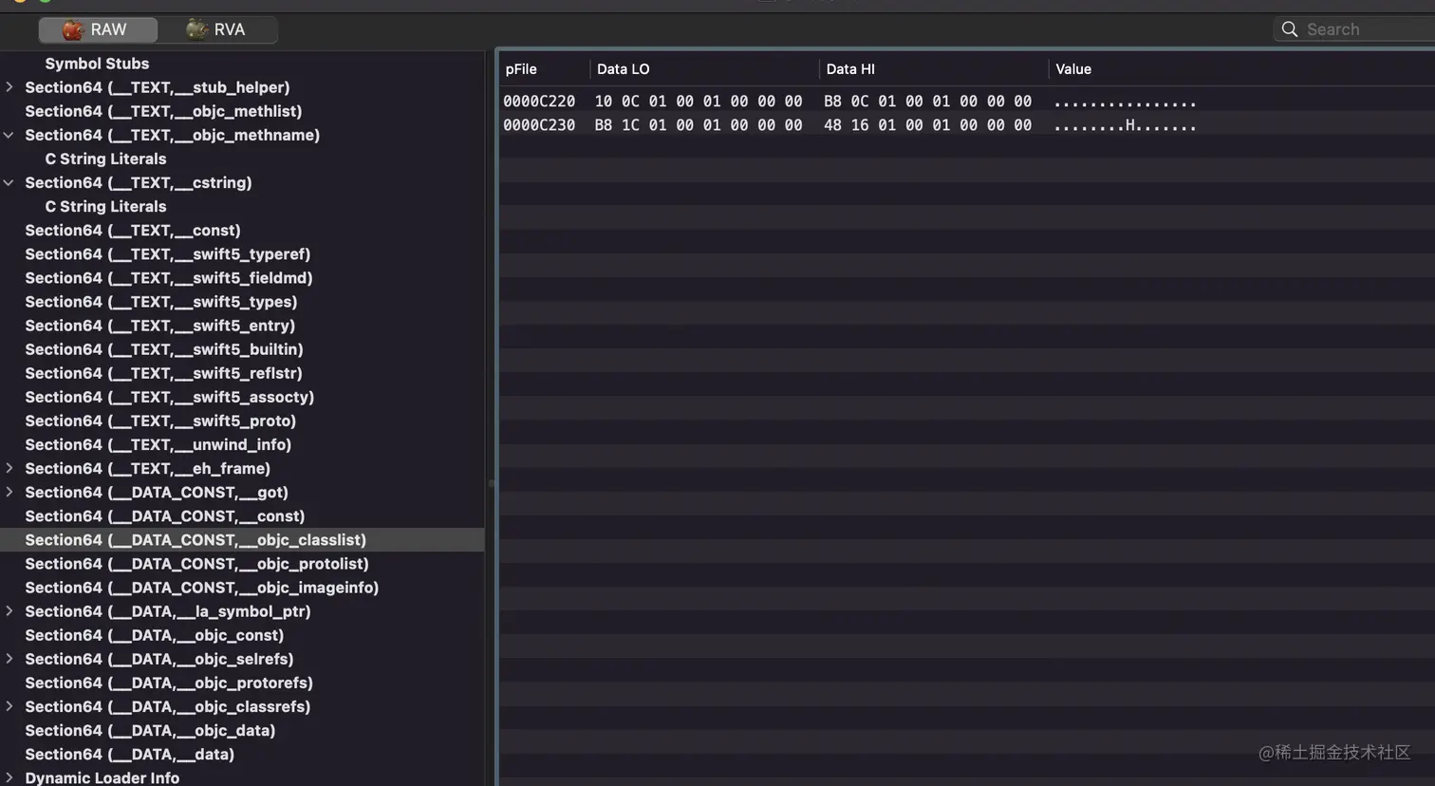Expand the Dynamic Loader Info node
1435x786 pixels.
[x=9, y=777]
